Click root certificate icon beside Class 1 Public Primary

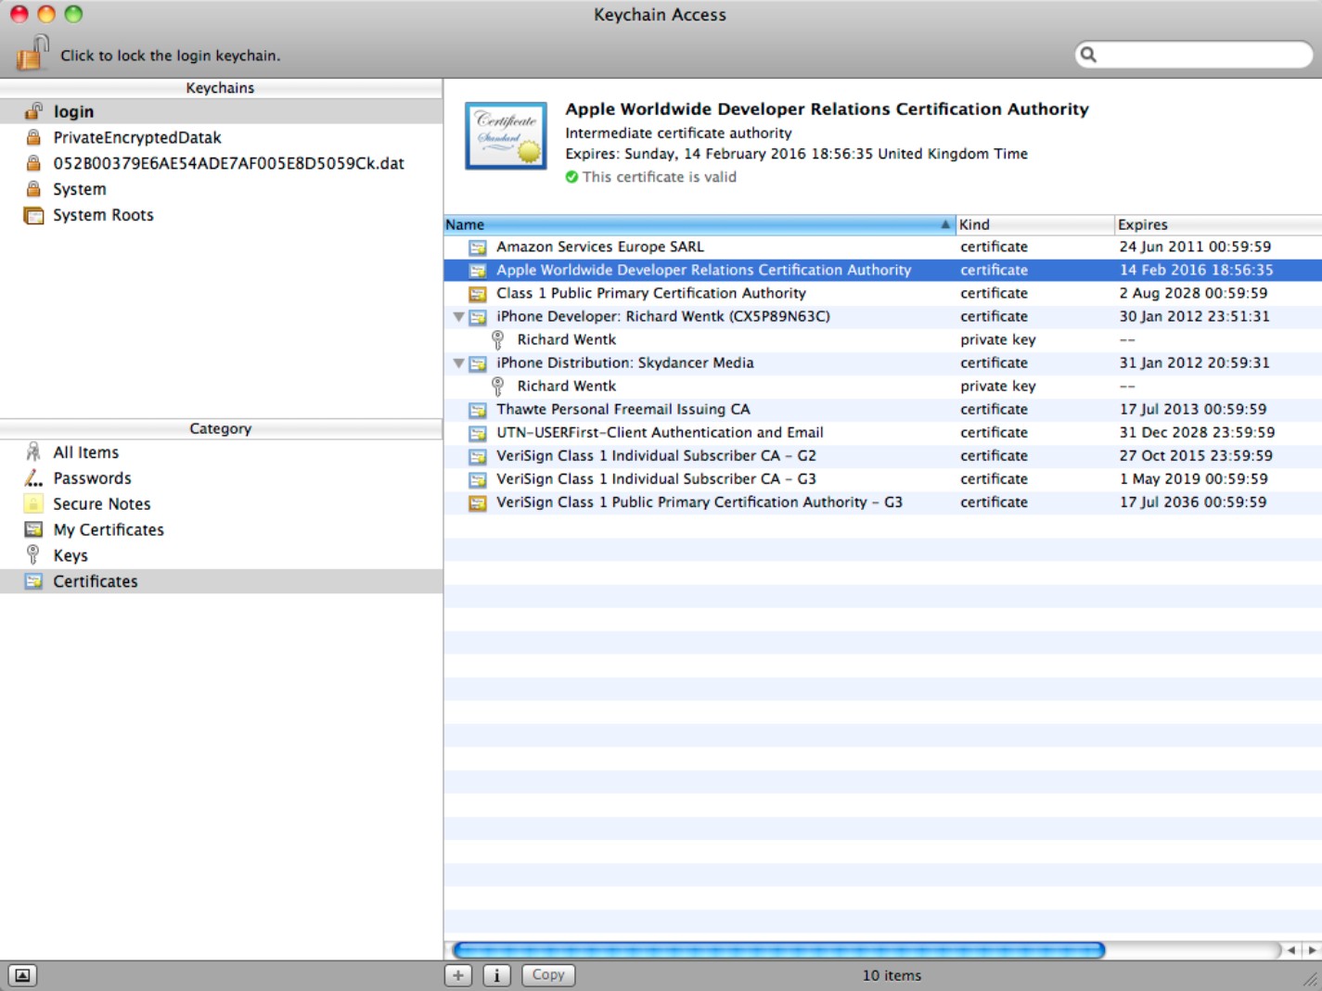coord(478,294)
